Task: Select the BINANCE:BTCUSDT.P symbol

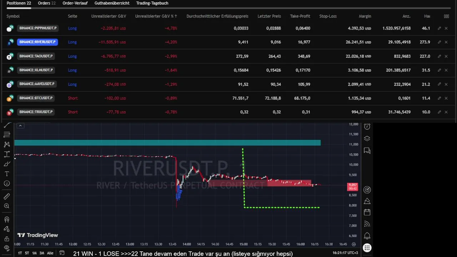Action: [36, 98]
